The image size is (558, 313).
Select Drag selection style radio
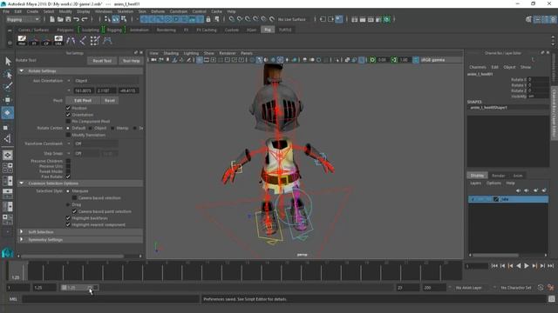(x=68, y=205)
